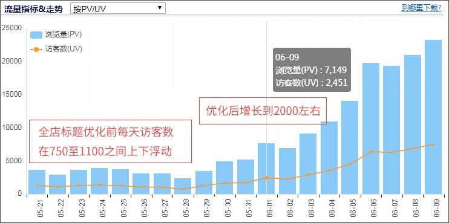Select the PV bar for 05-25
Screen dimensions: 449x223
pyautogui.click(x=120, y=181)
